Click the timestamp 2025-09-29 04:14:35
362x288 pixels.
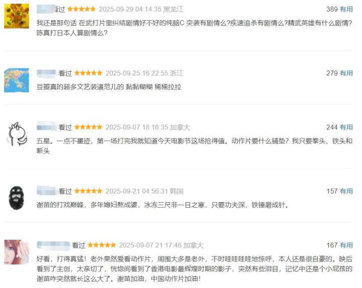[x=130, y=9]
